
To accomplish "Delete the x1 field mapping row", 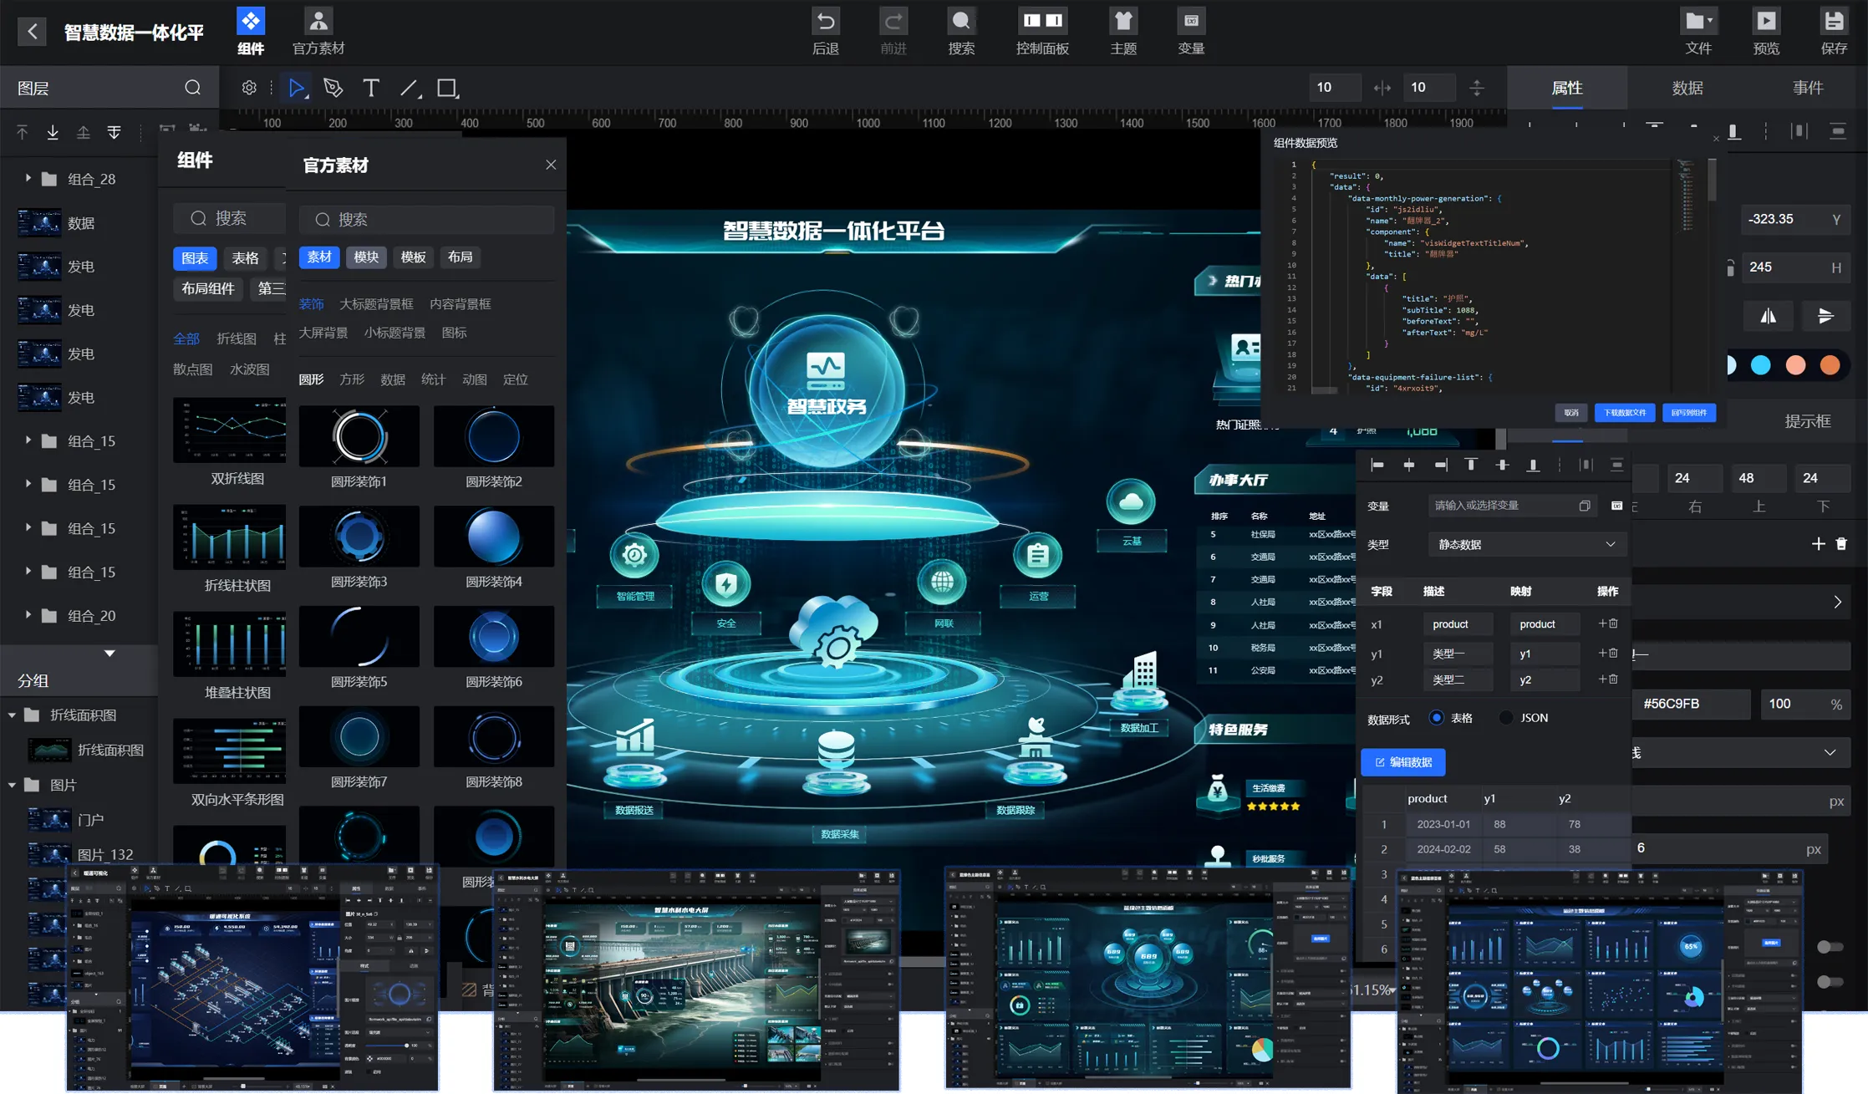I will click(1614, 623).
